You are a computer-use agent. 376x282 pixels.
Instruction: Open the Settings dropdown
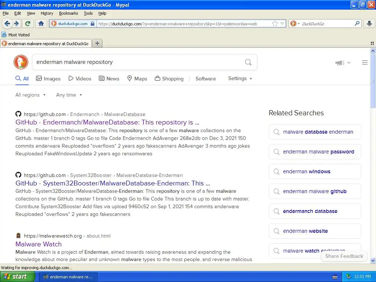click(x=240, y=79)
